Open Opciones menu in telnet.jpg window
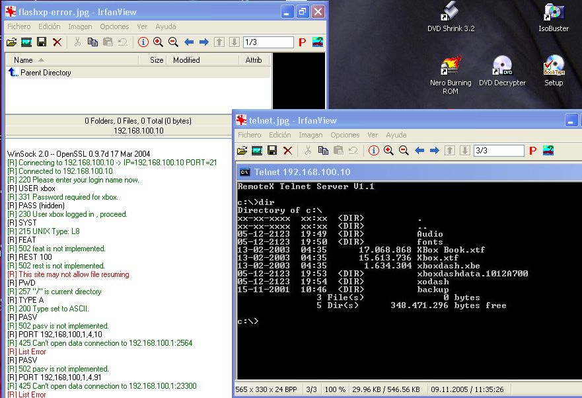 point(345,136)
